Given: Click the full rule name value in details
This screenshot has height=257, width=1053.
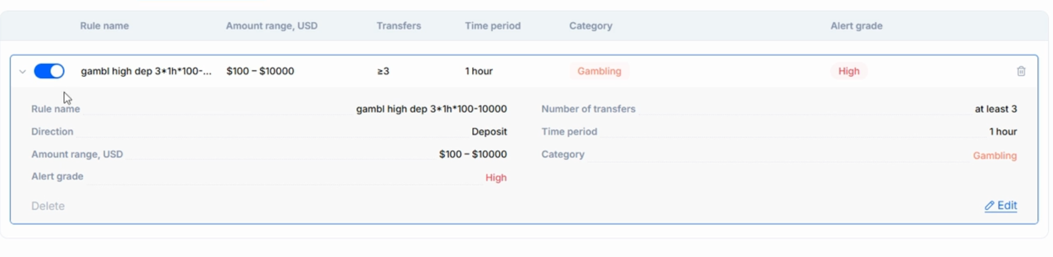Looking at the screenshot, I should [431, 109].
